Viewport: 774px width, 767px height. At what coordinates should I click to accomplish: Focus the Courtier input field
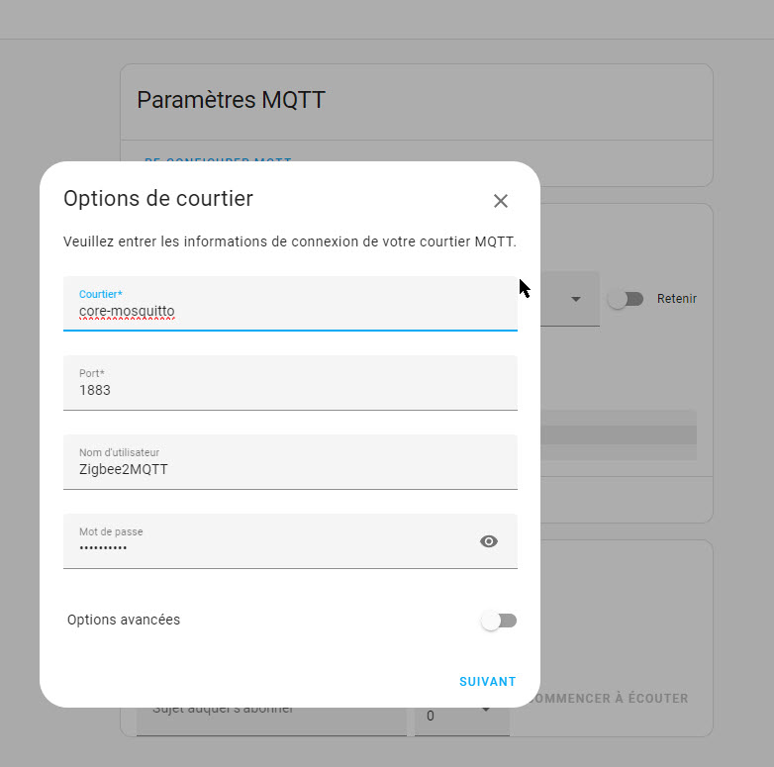(x=290, y=304)
